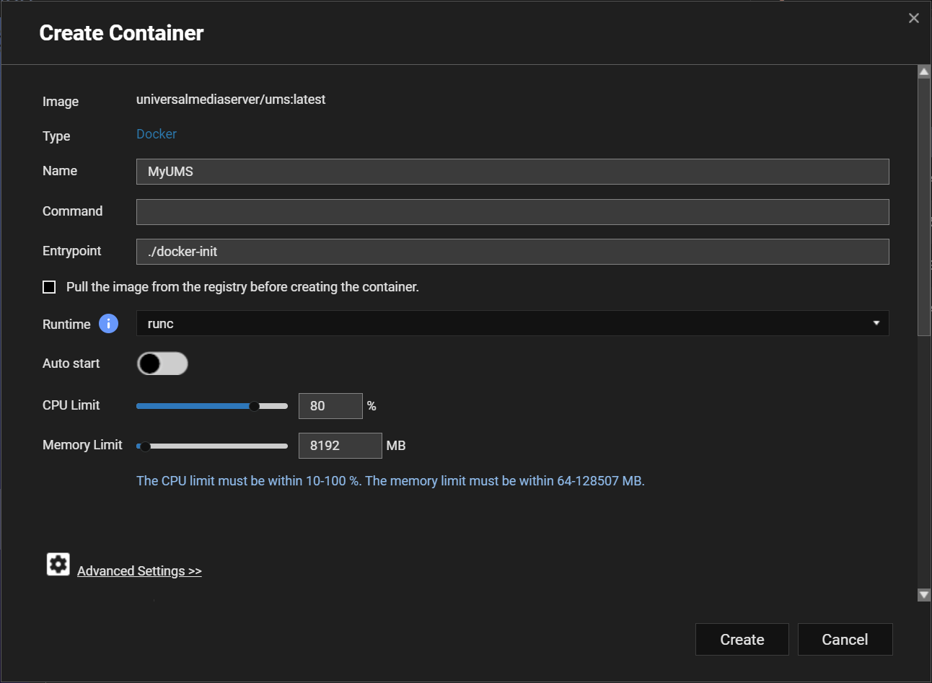This screenshot has height=683, width=932.
Task: Enable pull image from registry checkbox
Action: pos(49,287)
